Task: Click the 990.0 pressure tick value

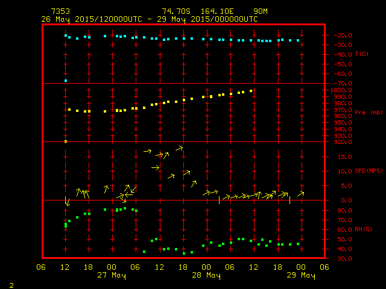Action: point(343,97)
